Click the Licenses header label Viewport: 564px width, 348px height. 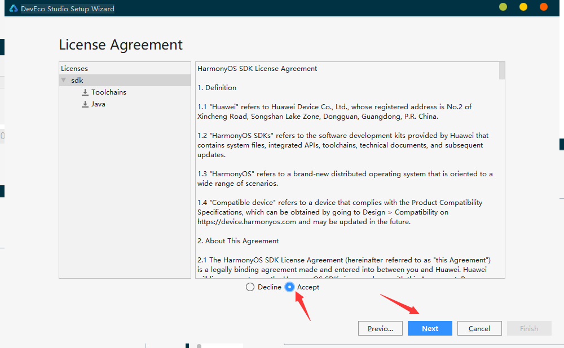pyautogui.click(x=74, y=68)
